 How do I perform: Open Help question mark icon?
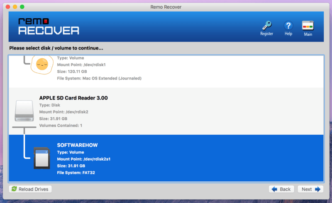[288, 26]
